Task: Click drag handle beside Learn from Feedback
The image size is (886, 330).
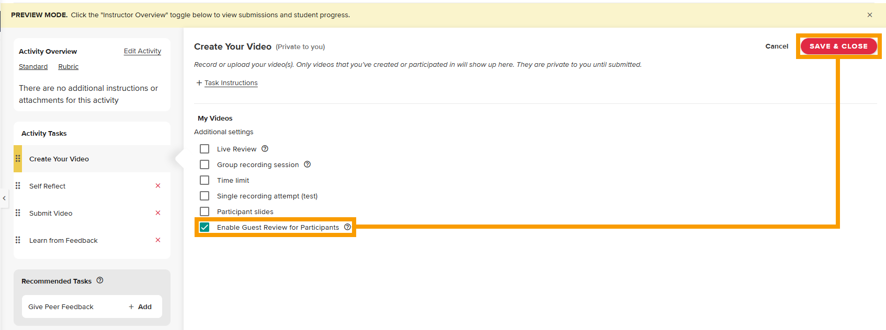Action: 18,240
